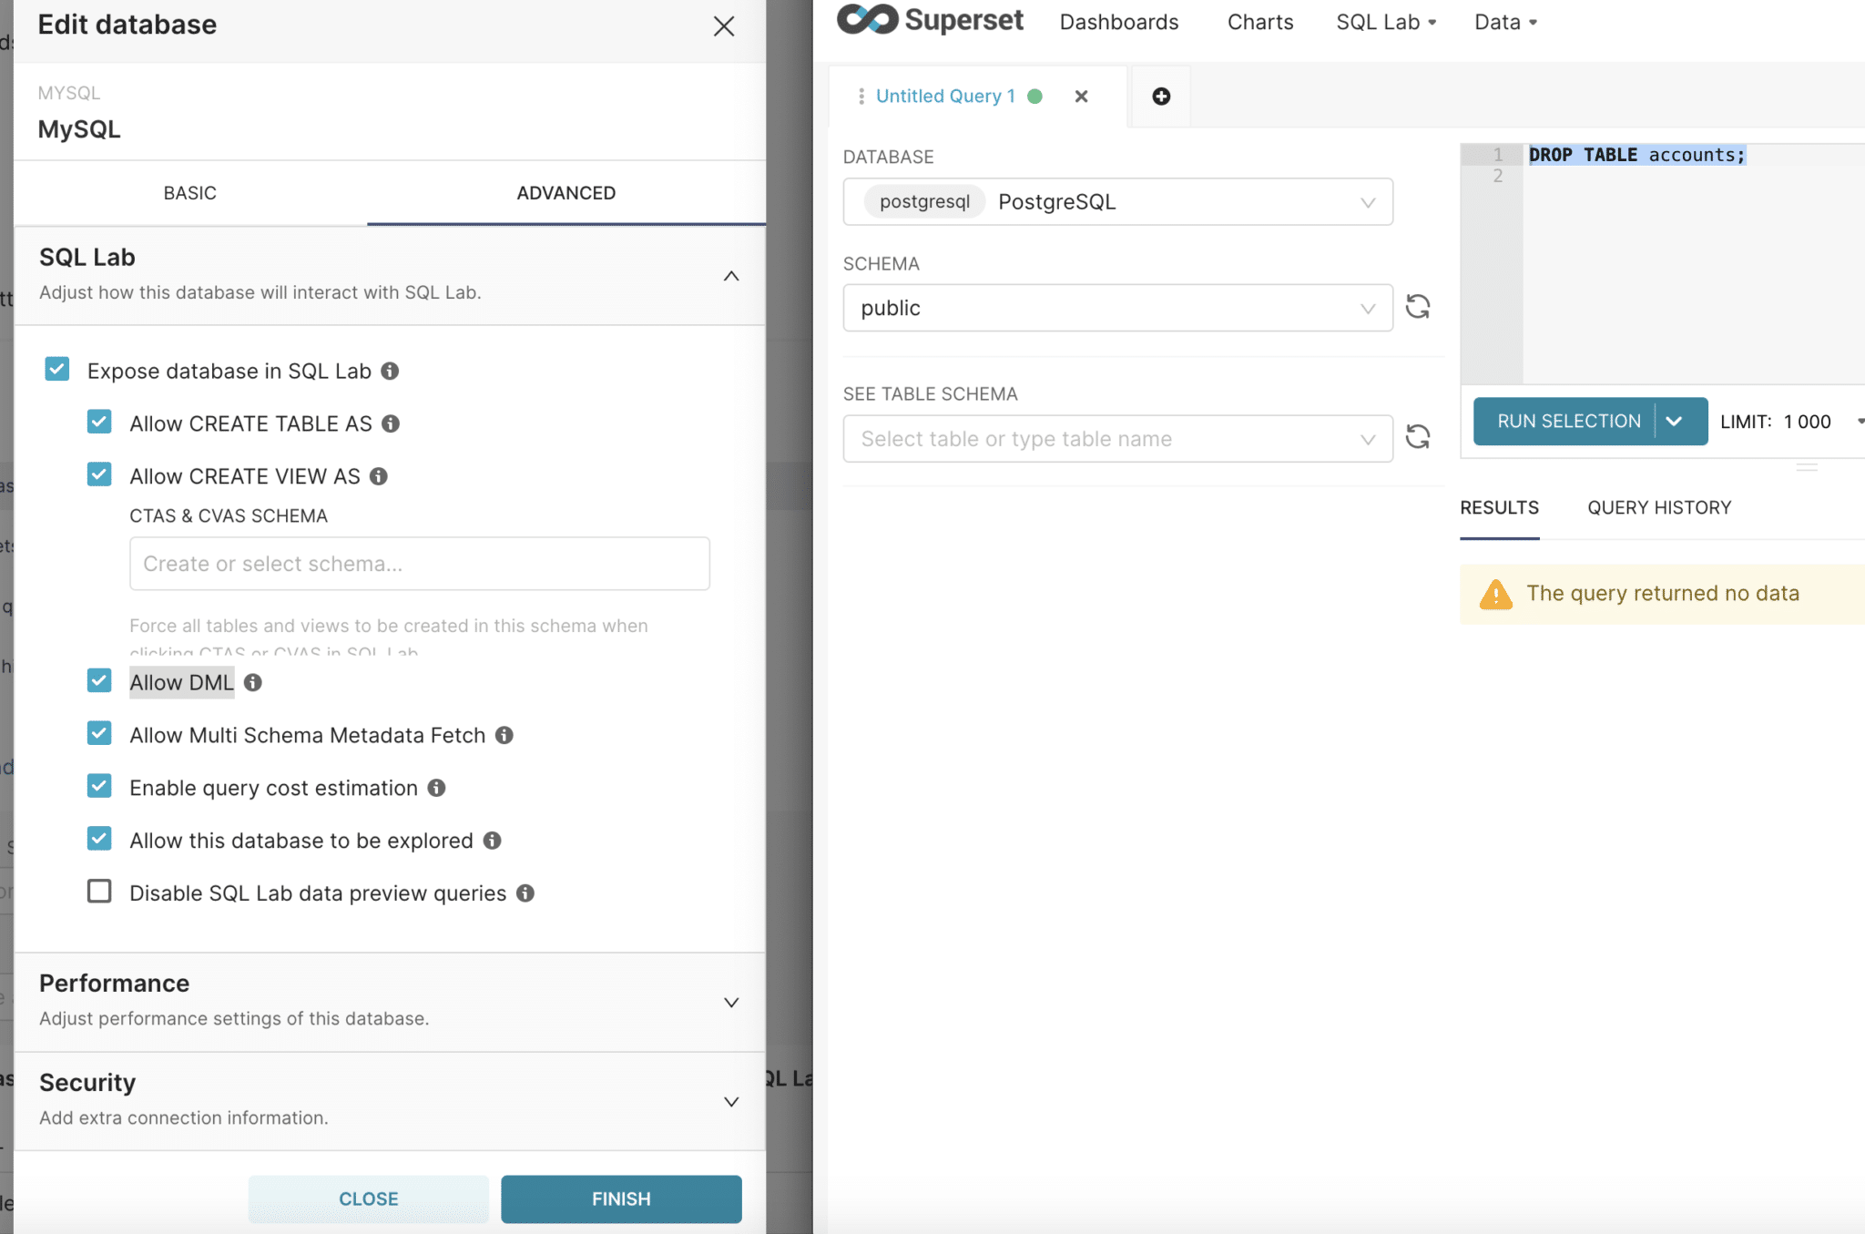Refresh the schema list
1865x1234 pixels.
(1418, 307)
